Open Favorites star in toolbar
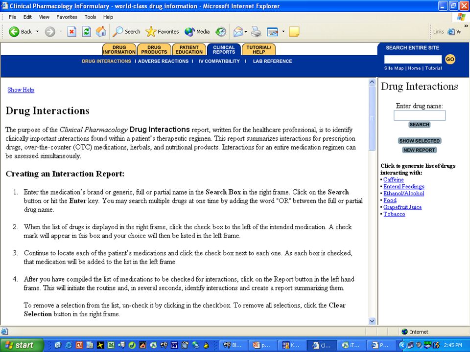The image size is (470, 352). 151,31
